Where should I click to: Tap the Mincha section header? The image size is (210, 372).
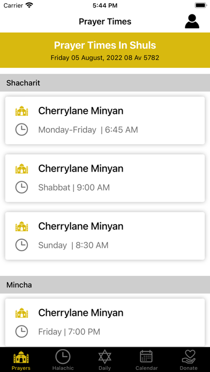tap(105, 285)
